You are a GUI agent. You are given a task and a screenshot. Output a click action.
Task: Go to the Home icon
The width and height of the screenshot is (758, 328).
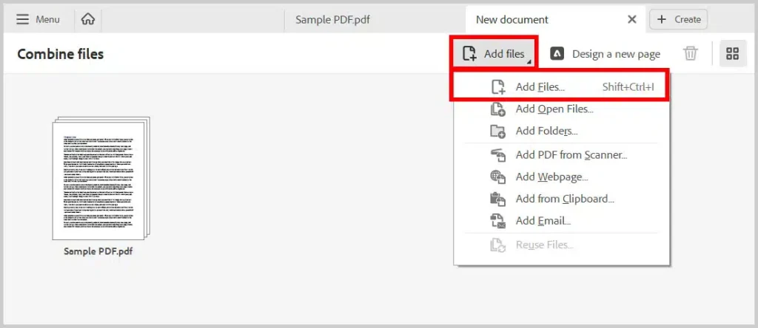[88, 19]
